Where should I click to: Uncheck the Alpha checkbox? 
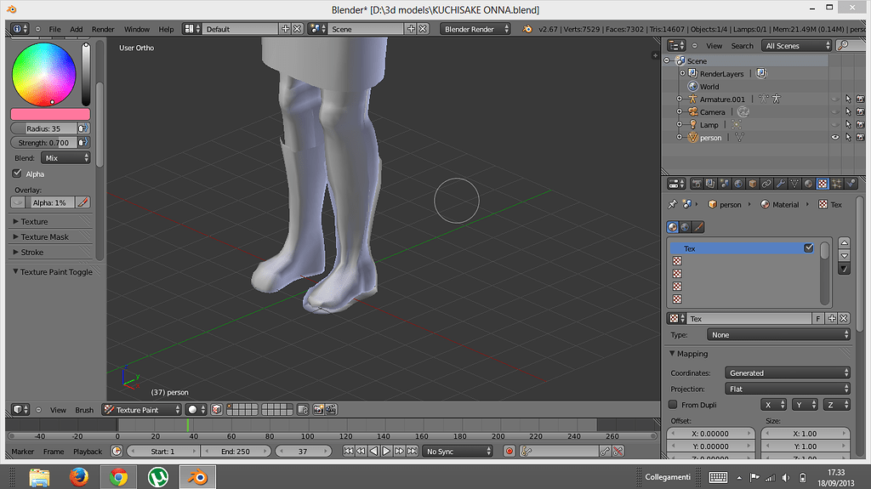coord(17,173)
